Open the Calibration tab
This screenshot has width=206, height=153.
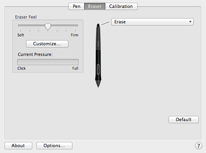coord(121,6)
